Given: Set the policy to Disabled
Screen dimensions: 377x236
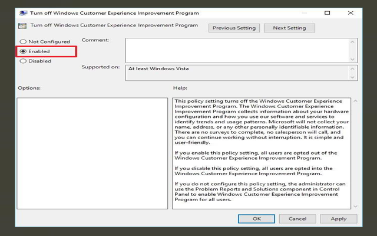Looking at the screenshot, I should pyautogui.click(x=23, y=61).
